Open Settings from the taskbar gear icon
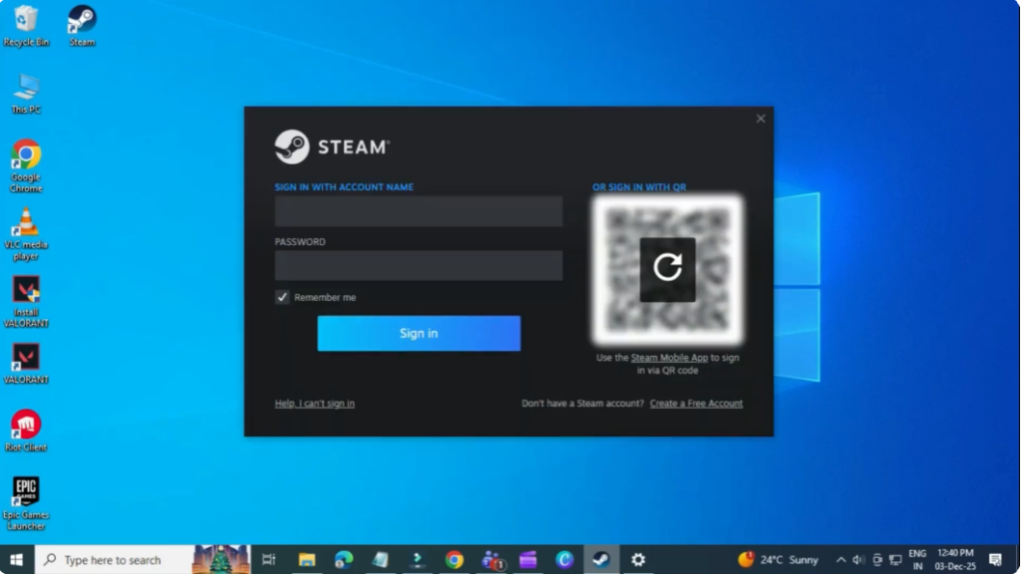Viewport: 1021px width, 574px height. [637, 560]
